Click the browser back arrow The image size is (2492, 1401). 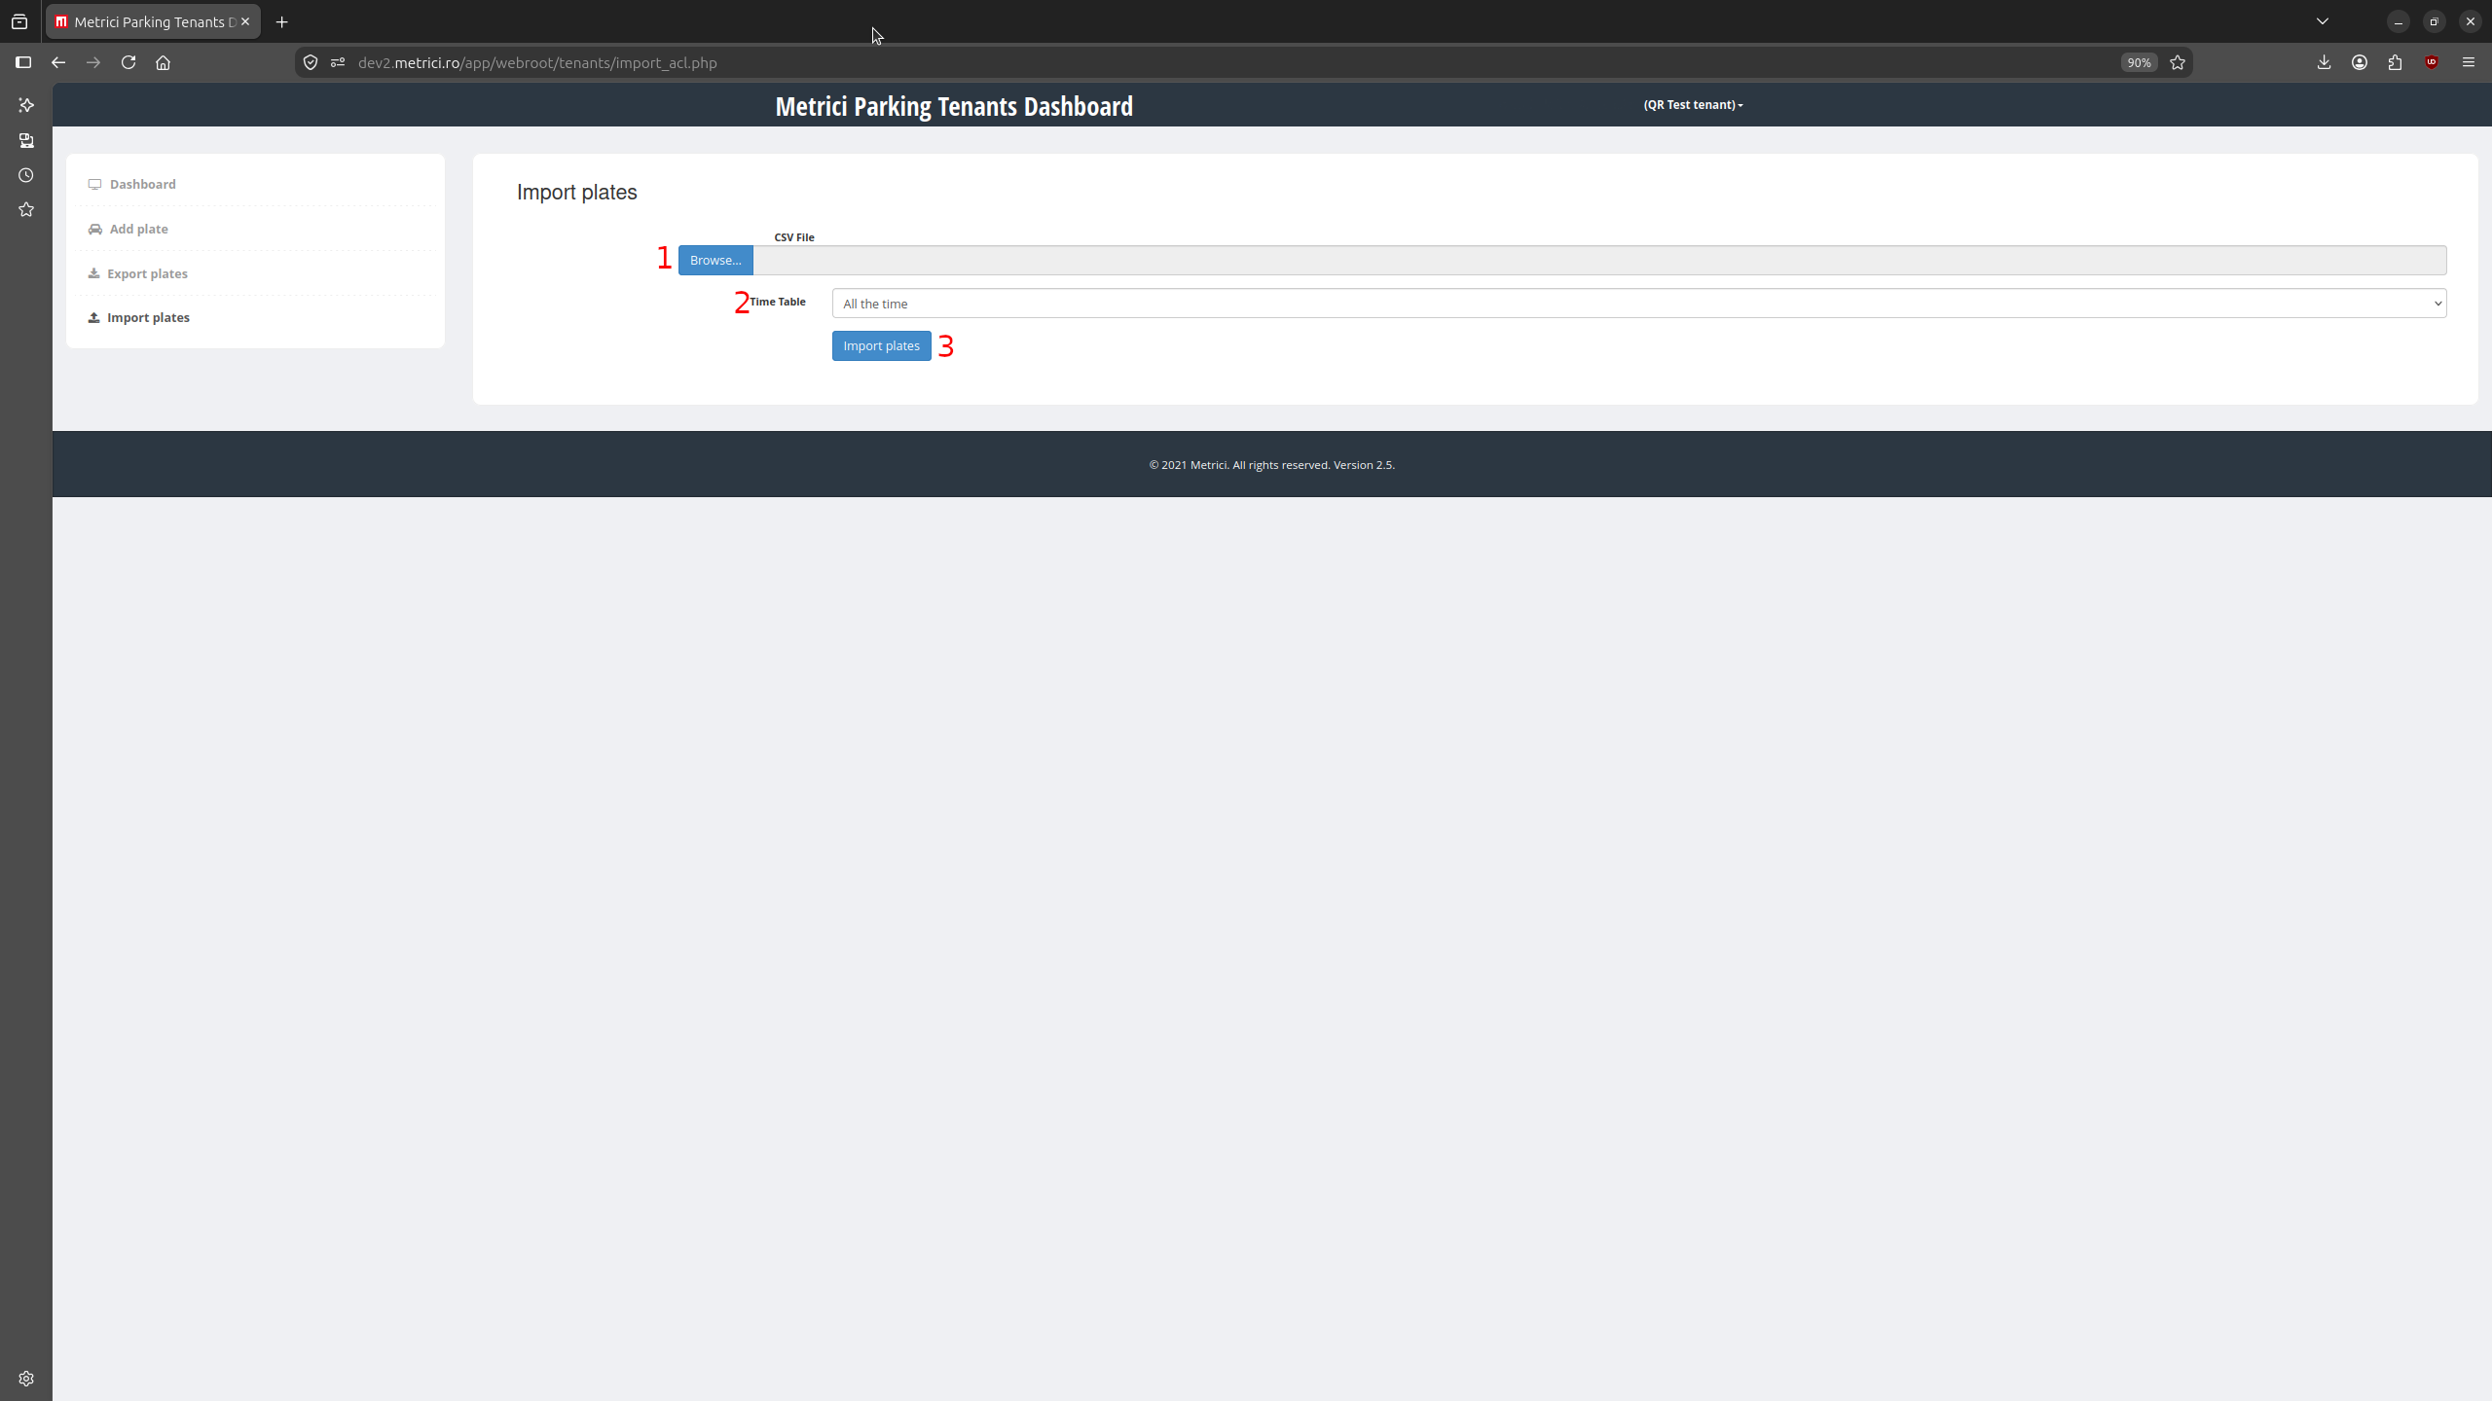pos(58,62)
